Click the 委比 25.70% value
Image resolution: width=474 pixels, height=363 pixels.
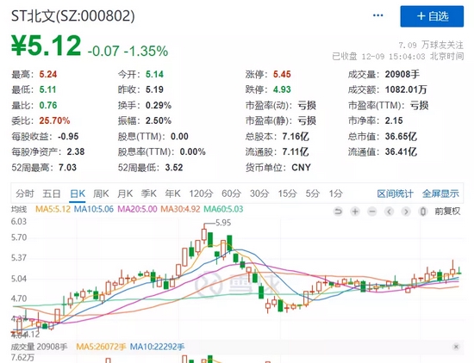pyautogui.click(x=54, y=120)
